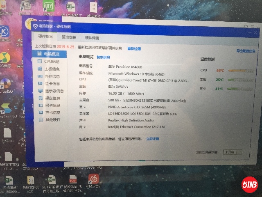Open 其他硬件 in the sidebar
The image size is (262, 197).
[x=51, y=120]
